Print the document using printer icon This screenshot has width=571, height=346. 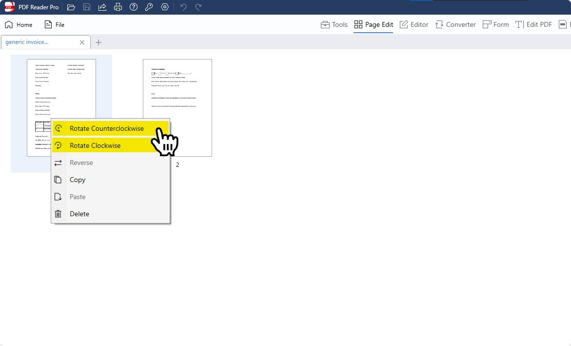pyautogui.click(x=118, y=7)
